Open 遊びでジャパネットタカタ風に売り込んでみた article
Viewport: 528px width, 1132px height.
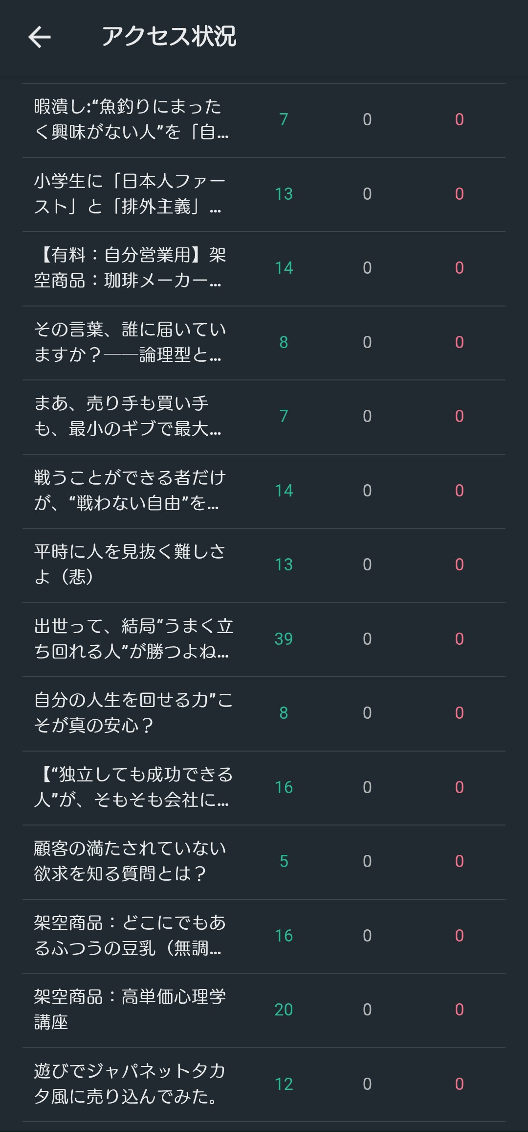[130, 1084]
